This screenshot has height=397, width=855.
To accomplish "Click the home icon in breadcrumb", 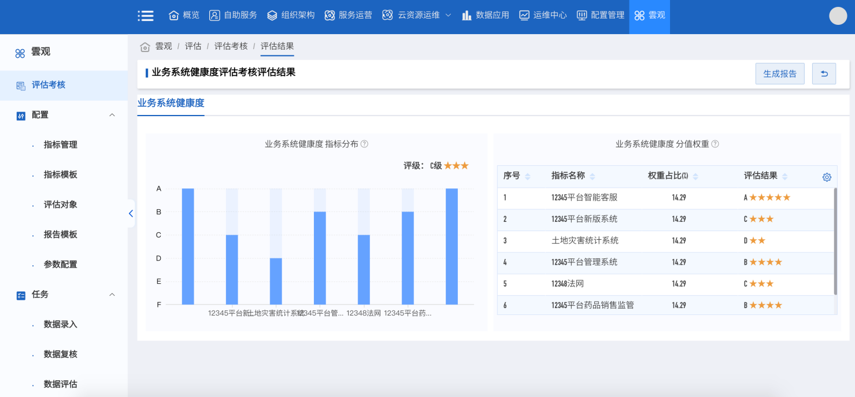I will click(x=145, y=46).
